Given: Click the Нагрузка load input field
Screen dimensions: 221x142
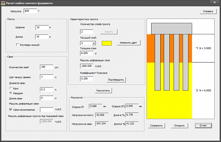Looking at the screenshot, I should 30,11.
